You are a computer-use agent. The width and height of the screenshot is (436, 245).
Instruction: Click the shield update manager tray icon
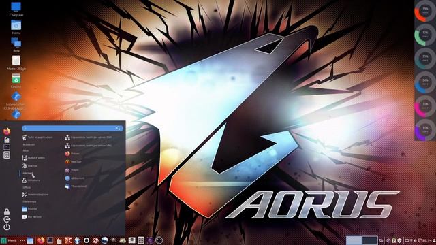(399, 240)
